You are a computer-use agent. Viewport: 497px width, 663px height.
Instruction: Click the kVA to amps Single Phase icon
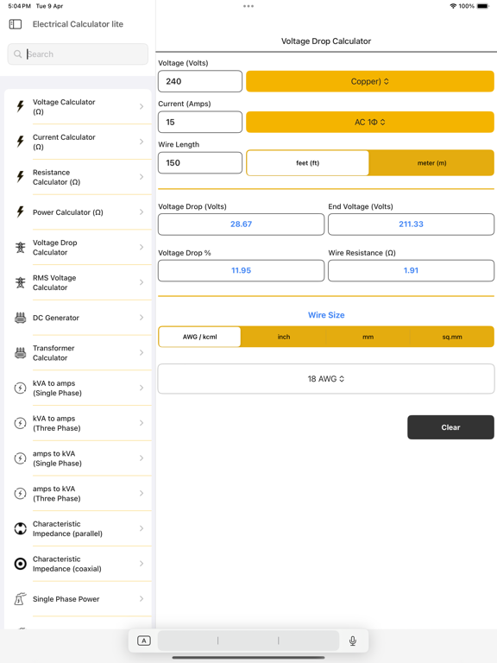point(21,388)
